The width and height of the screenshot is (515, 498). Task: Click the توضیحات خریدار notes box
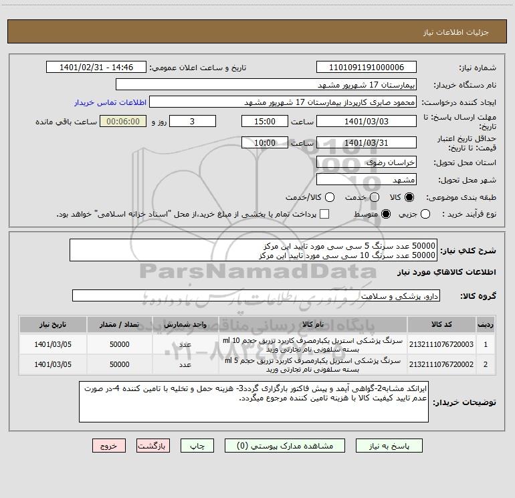(x=253, y=402)
